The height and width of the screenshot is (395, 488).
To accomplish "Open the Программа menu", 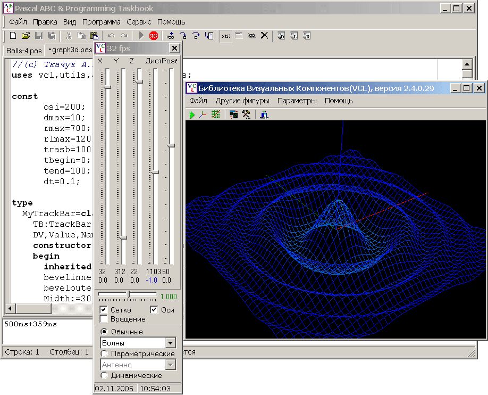I will coord(101,22).
